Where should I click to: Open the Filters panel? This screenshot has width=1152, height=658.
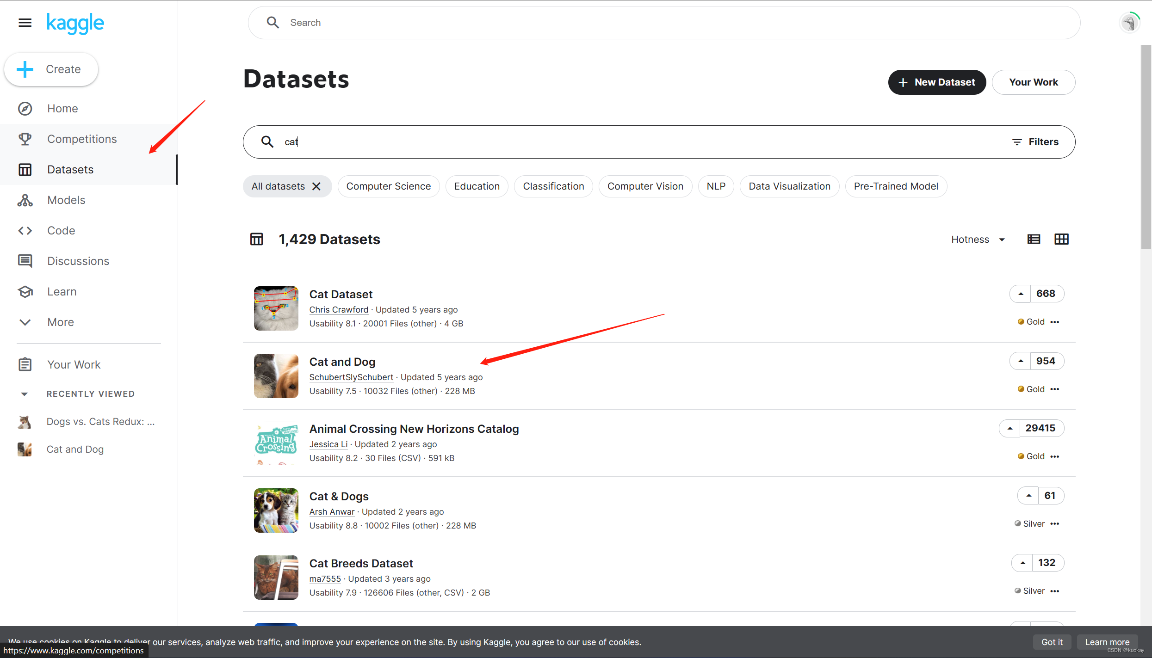pyautogui.click(x=1035, y=142)
